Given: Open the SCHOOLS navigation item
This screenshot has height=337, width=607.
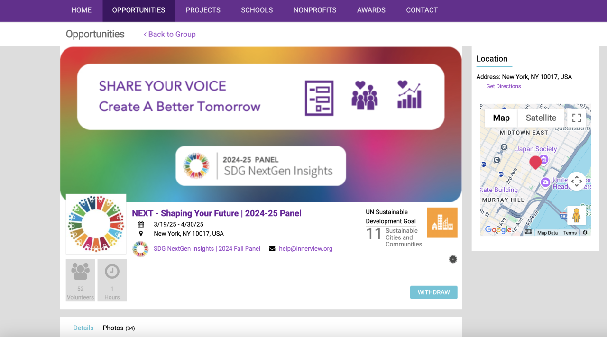Looking at the screenshot, I should click(257, 10).
